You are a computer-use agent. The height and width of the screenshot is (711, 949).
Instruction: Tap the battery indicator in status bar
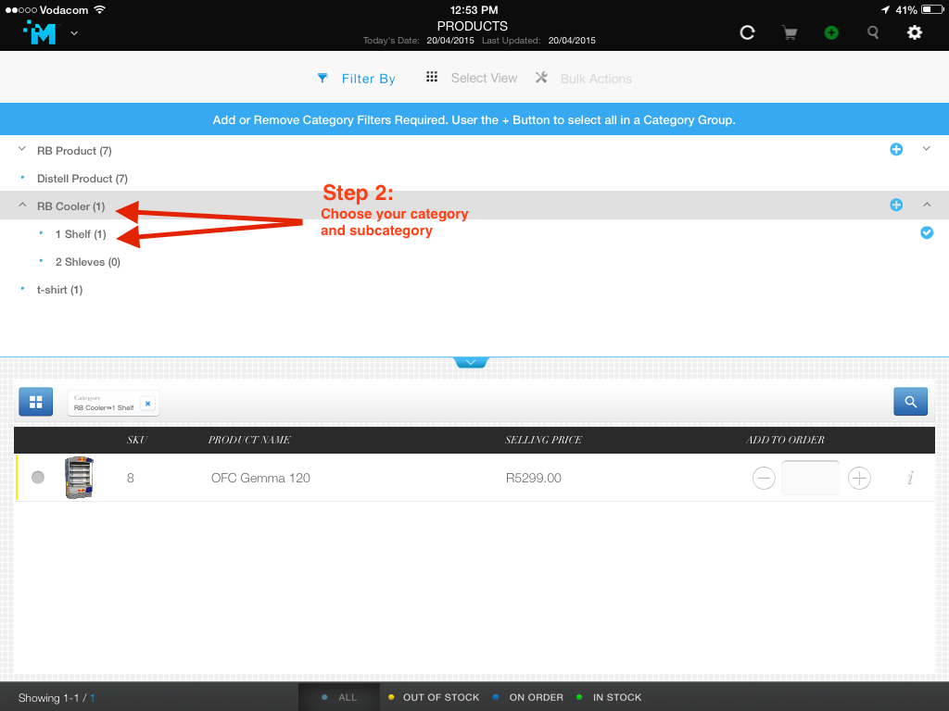pyautogui.click(x=931, y=9)
